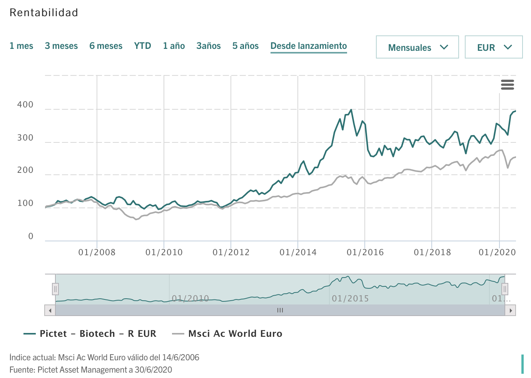Open the Mensuales frequency dropdown
531x378 pixels.
(x=417, y=47)
